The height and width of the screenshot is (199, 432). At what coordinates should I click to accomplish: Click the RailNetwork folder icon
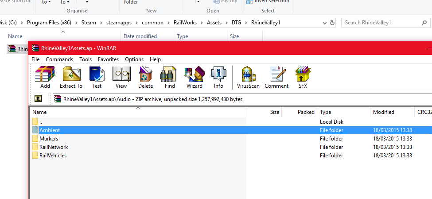(x=35, y=147)
